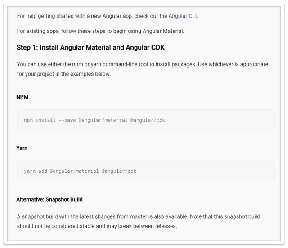The width and height of the screenshot is (288, 248).
Task: Click the NPM subheading
Action: (x=23, y=96)
